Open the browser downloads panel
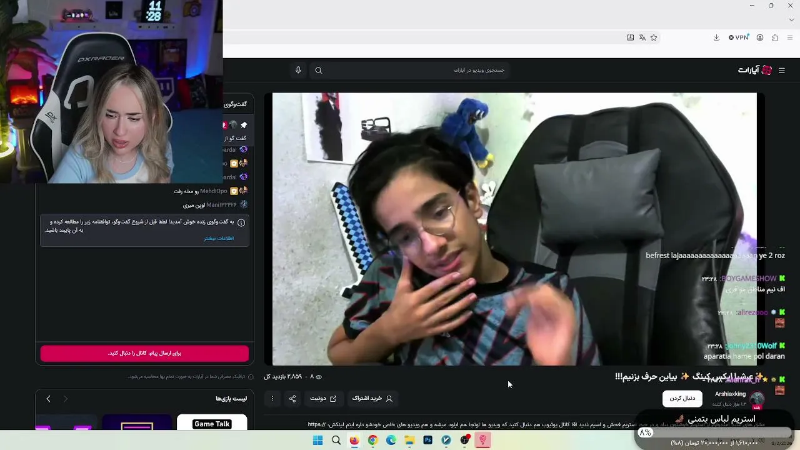 716,37
